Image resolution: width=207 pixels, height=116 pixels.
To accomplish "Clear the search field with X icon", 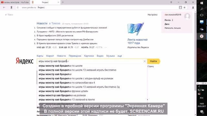I will point(145,61).
